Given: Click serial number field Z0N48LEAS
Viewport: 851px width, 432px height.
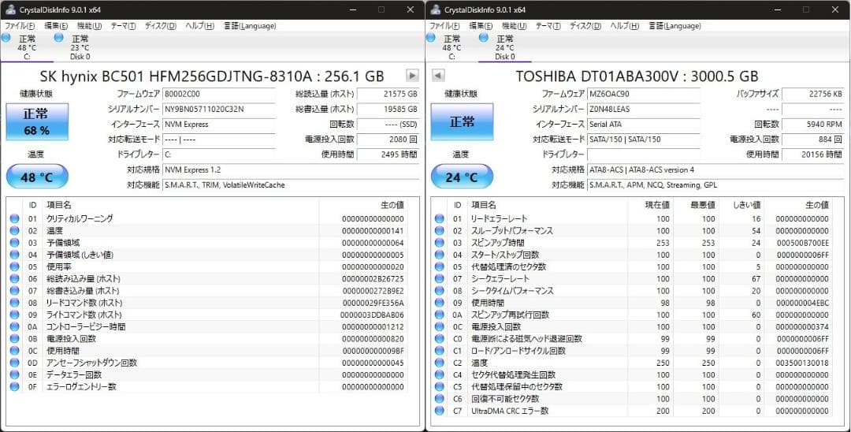Looking at the screenshot, I should 644,109.
